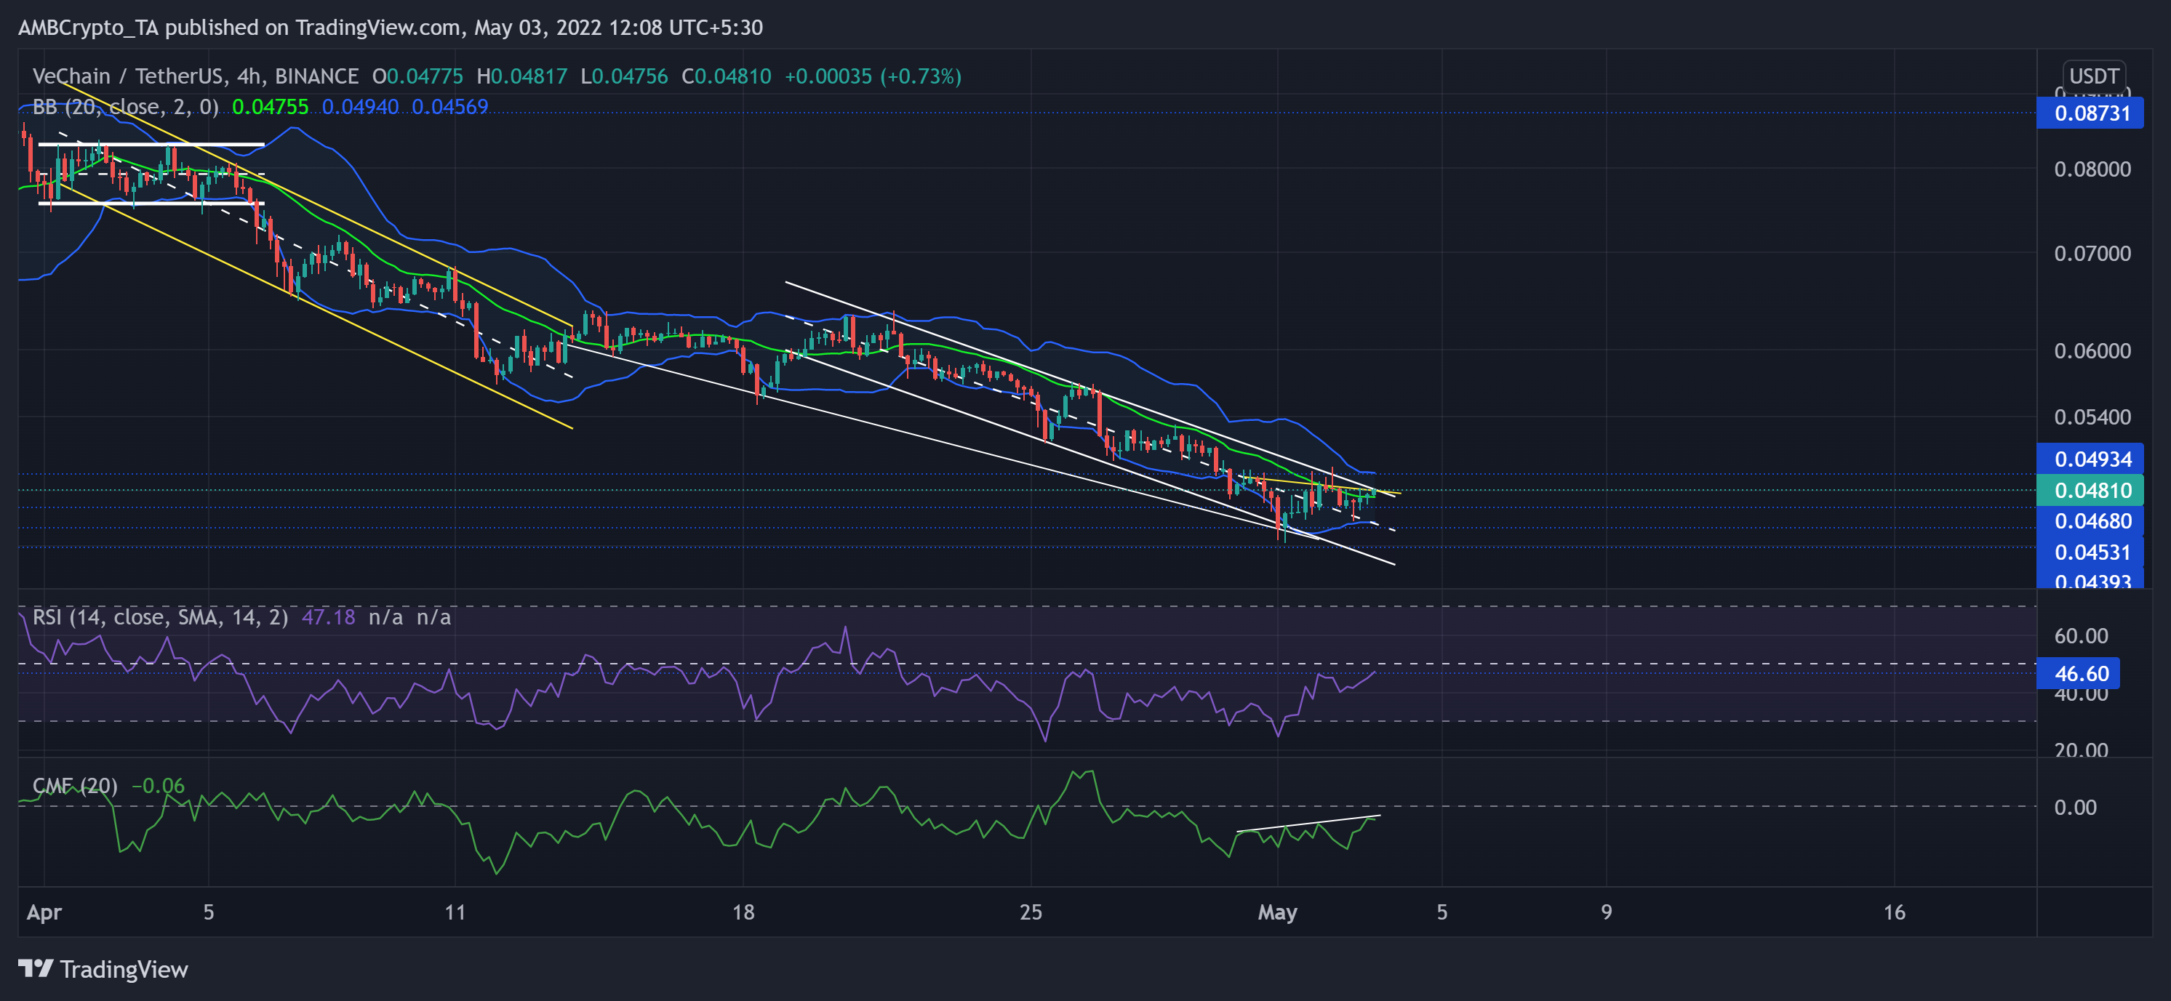Click the open price O0.04775 value
The image size is (2171, 1001).
point(418,76)
